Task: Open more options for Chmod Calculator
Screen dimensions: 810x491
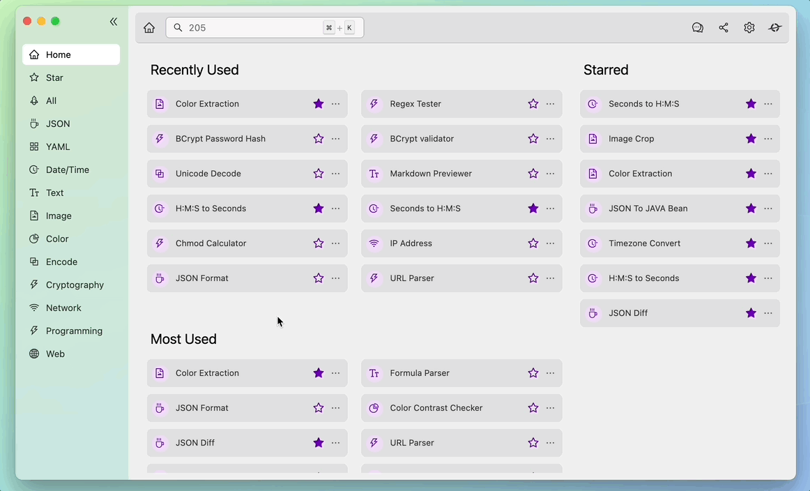Action: click(x=336, y=243)
